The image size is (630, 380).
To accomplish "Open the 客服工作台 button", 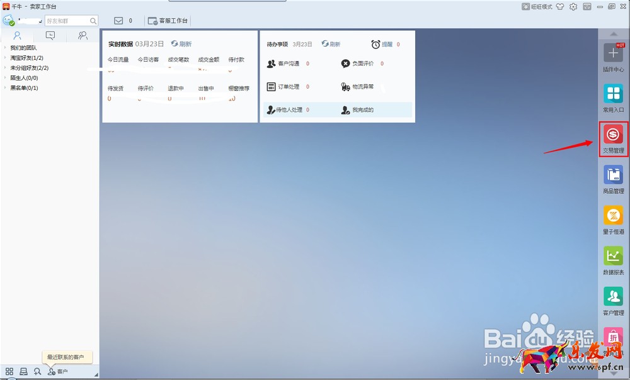I will click(x=168, y=21).
